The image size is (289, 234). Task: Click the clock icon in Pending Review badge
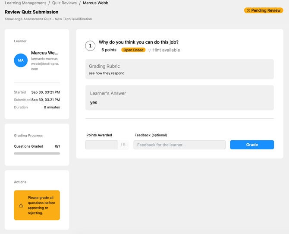pos(248,10)
